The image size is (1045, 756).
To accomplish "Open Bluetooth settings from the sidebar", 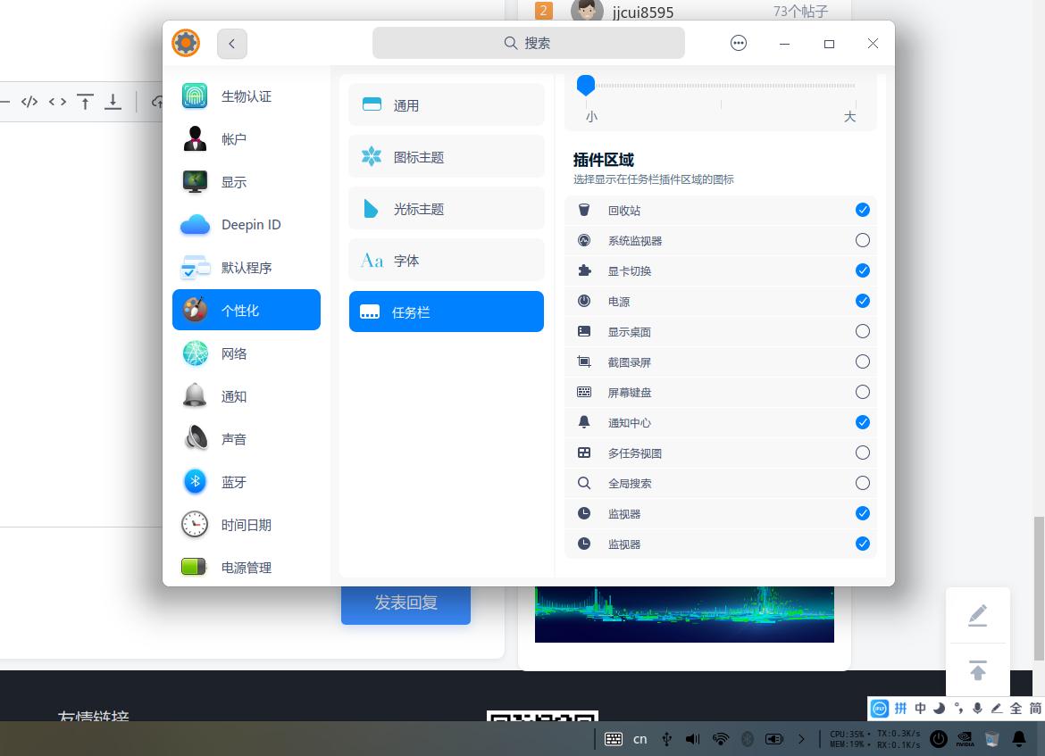I will pyautogui.click(x=234, y=482).
